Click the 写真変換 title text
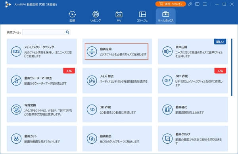The image size is (238, 154). tap(30, 105)
